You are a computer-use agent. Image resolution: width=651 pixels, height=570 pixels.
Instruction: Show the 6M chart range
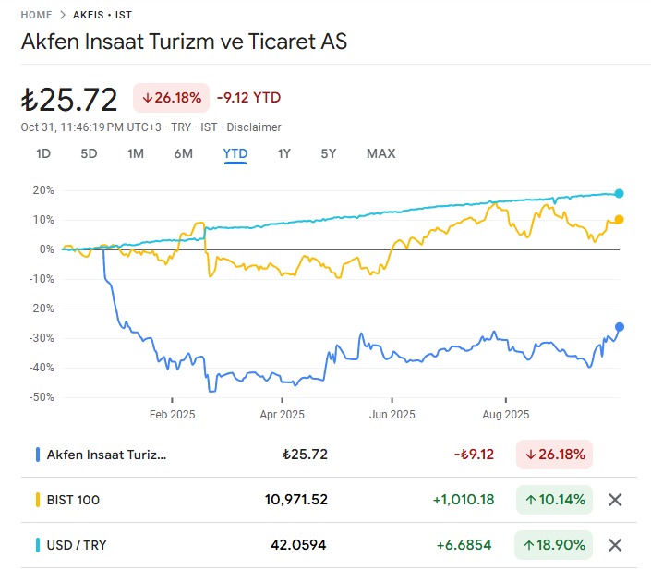(x=183, y=153)
